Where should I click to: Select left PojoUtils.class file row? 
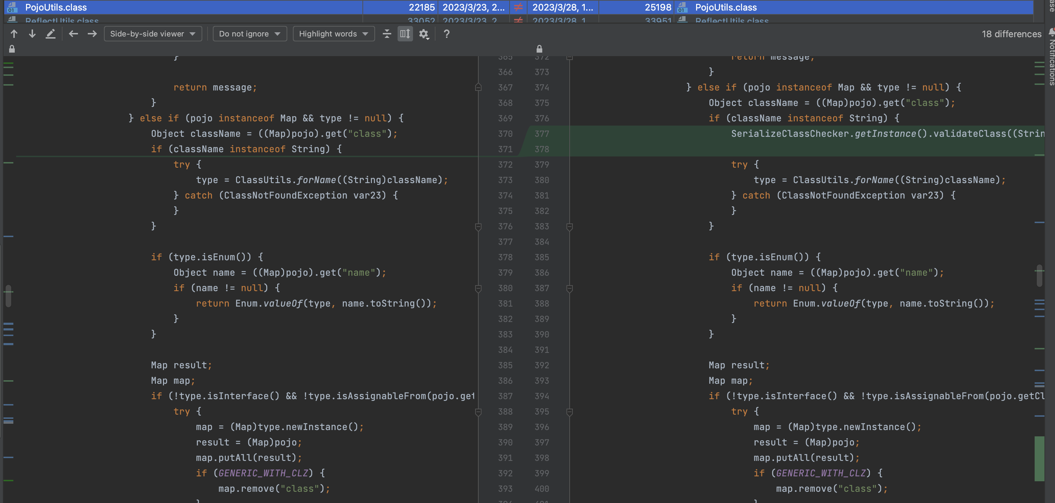coord(183,7)
